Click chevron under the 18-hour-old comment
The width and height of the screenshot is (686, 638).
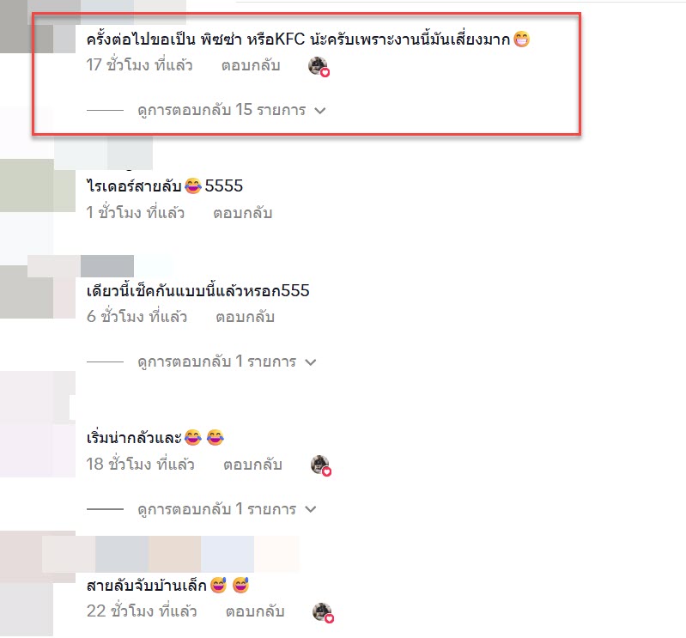310,509
